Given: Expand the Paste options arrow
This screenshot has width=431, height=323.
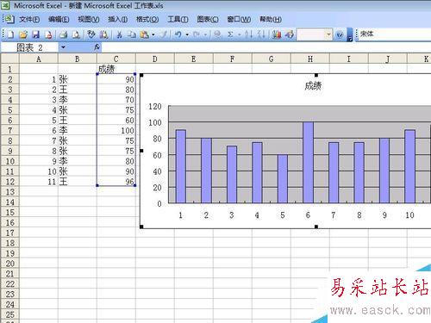Looking at the screenshot, I should (x=153, y=34).
